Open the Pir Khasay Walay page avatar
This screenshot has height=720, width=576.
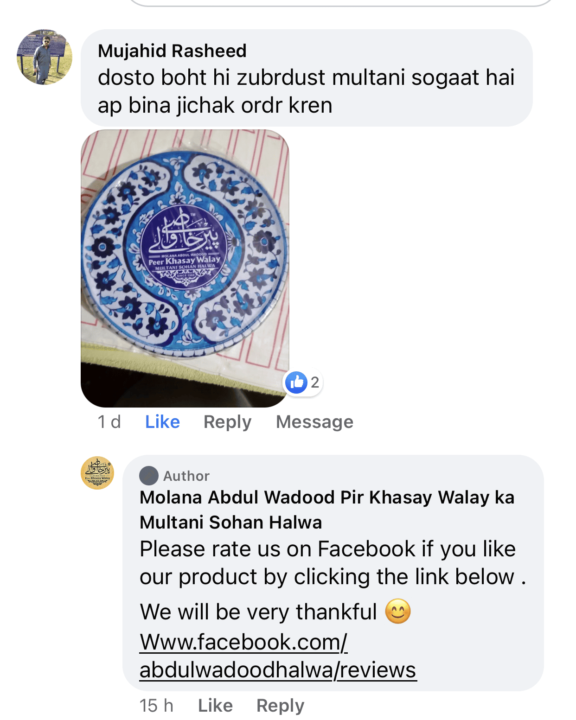(x=97, y=473)
